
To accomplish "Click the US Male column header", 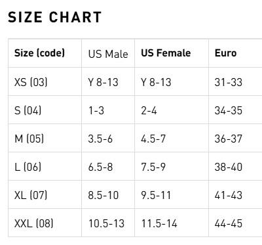I will 108,54.
